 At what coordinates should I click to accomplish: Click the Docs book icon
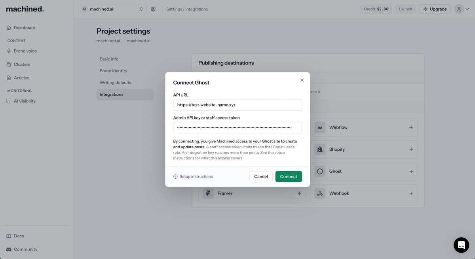coord(9,236)
